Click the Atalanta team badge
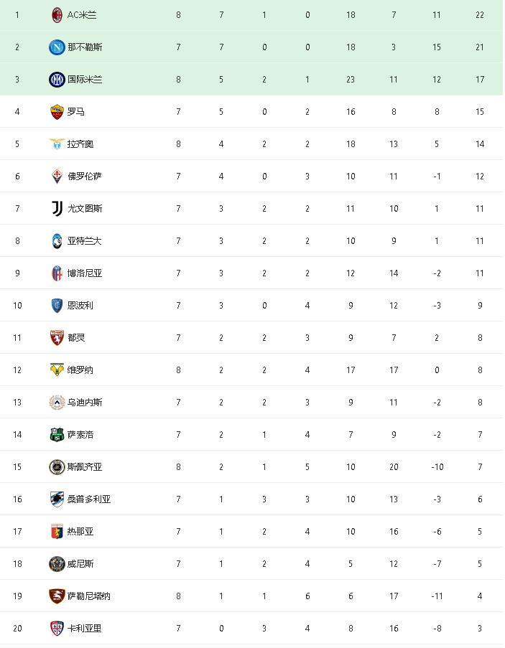The height and width of the screenshot is (648, 505). pos(57,240)
